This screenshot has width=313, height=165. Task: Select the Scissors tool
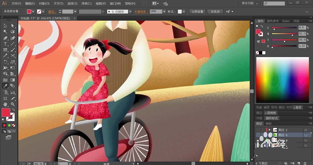13,56
